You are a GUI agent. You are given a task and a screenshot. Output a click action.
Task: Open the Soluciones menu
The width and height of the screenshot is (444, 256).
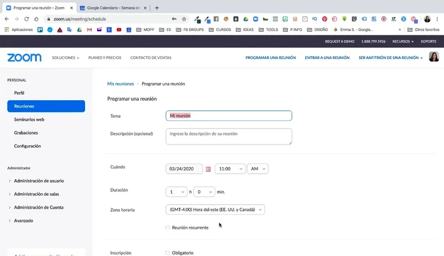(65, 58)
